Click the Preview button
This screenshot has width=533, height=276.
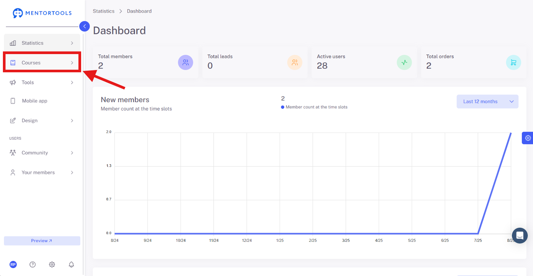click(42, 241)
